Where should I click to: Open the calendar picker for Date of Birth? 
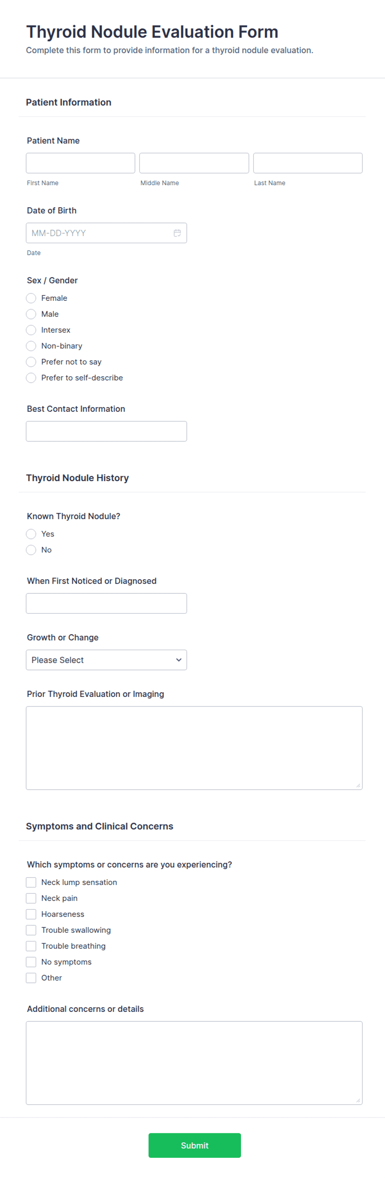click(x=178, y=233)
